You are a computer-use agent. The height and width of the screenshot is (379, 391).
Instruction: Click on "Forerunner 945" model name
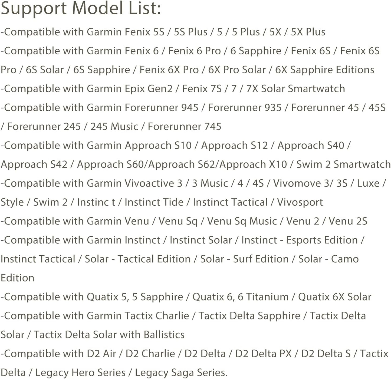point(162,108)
